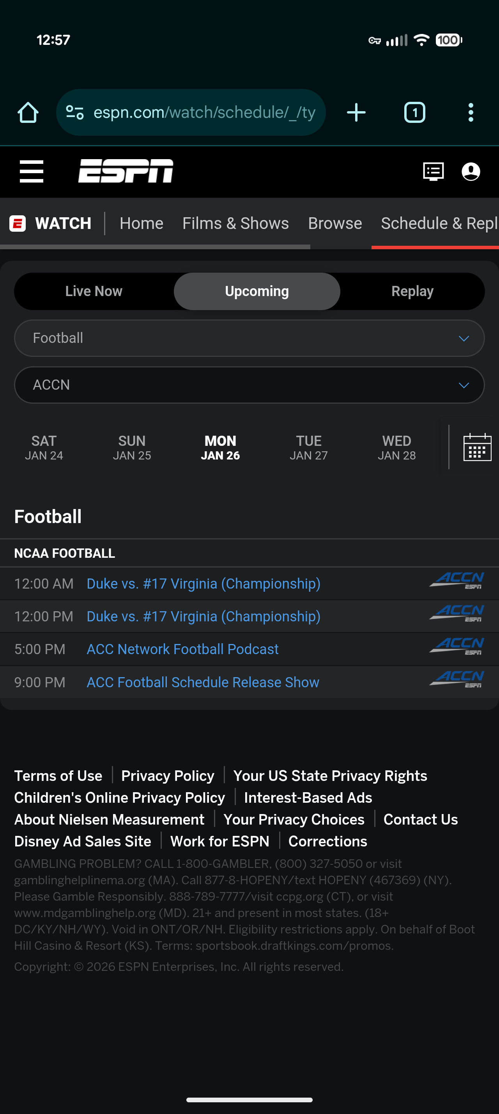
Task: Open a new browser tab
Action: (x=356, y=112)
